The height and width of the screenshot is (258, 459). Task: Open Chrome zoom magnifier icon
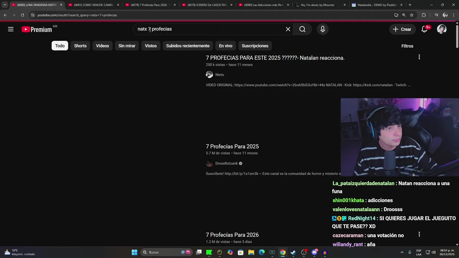tap(404, 15)
